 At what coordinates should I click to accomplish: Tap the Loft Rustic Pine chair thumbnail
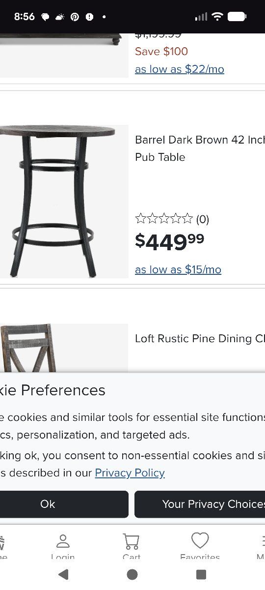click(64, 348)
